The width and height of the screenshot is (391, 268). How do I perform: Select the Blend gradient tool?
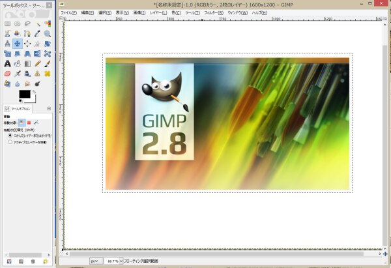tap(27, 64)
